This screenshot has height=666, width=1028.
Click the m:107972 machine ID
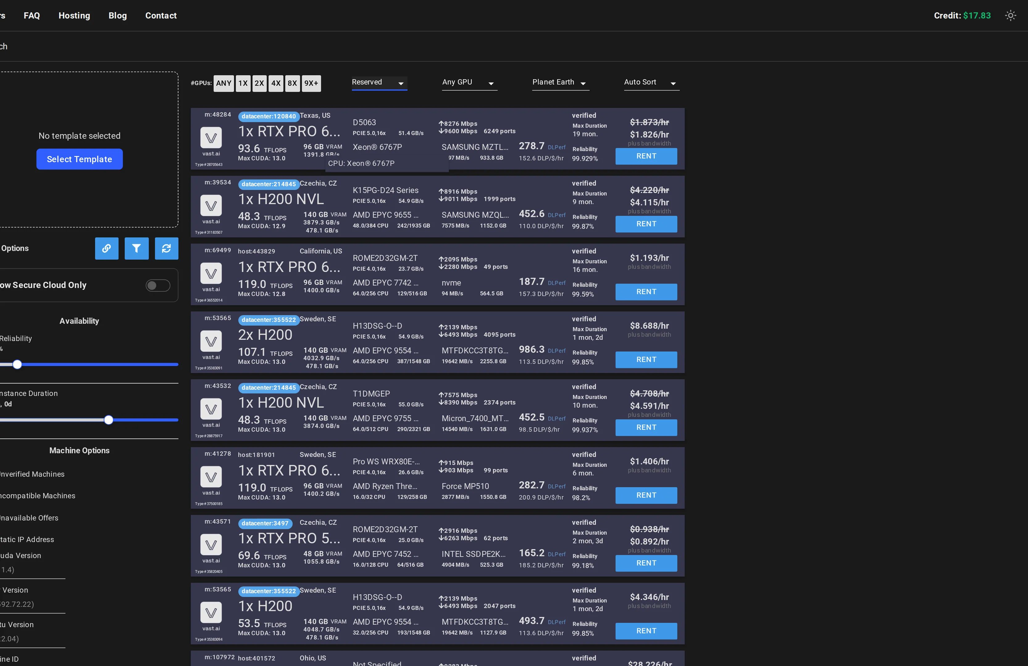tap(219, 657)
